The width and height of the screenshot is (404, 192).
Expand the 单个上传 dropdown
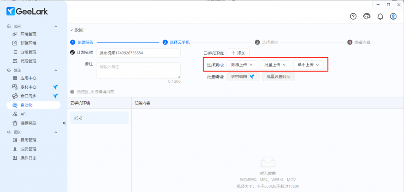click(308, 65)
